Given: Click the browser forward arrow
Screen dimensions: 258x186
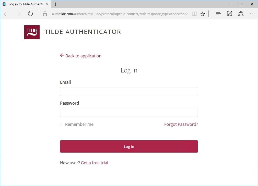Looking at the screenshot, I should 18,14.
